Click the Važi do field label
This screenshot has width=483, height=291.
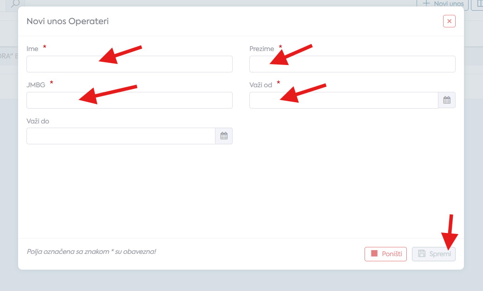tap(38, 121)
